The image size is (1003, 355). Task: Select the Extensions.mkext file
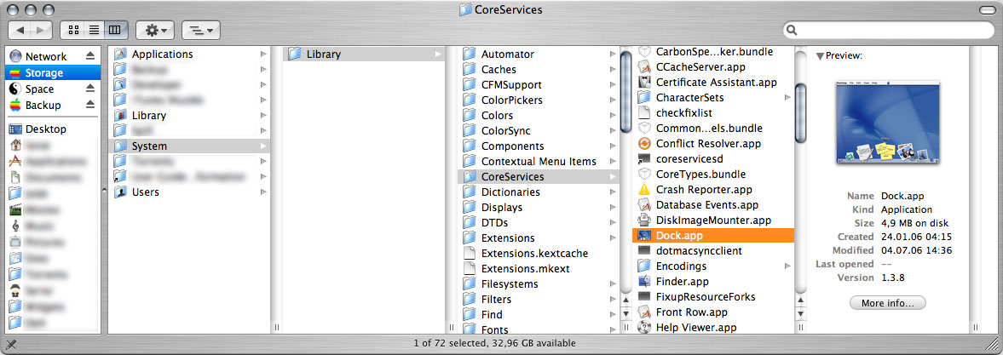click(539, 269)
